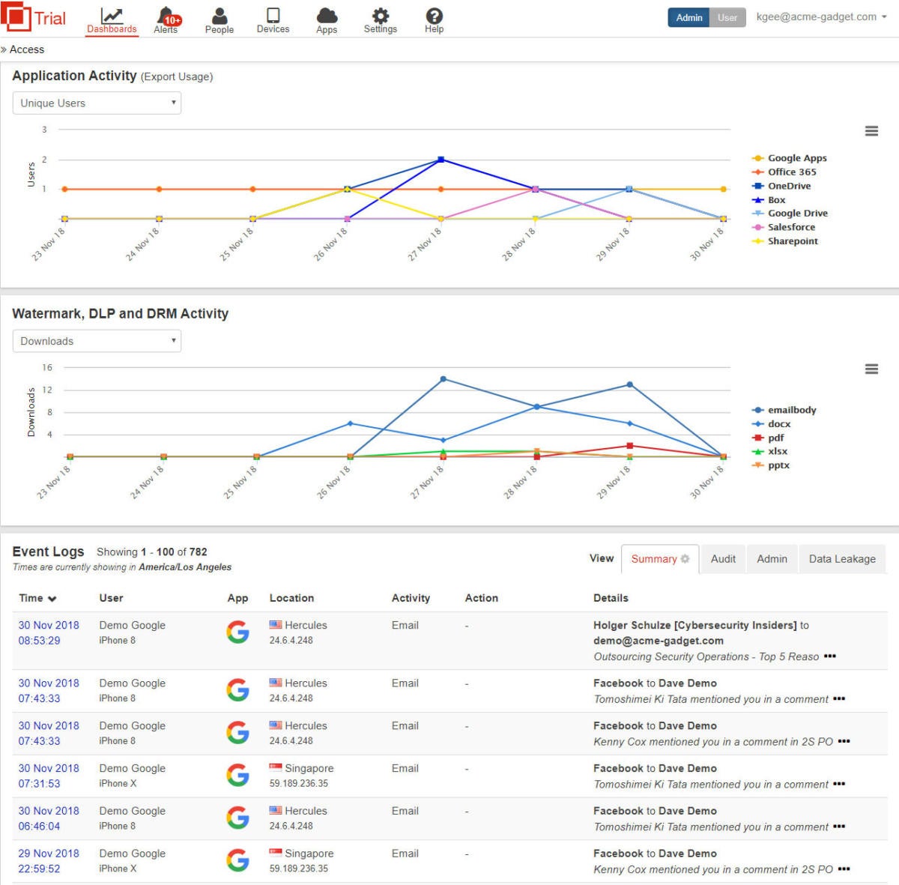
Task: Toggle Google Drive series in legend
Action: pyautogui.click(x=790, y=213)
